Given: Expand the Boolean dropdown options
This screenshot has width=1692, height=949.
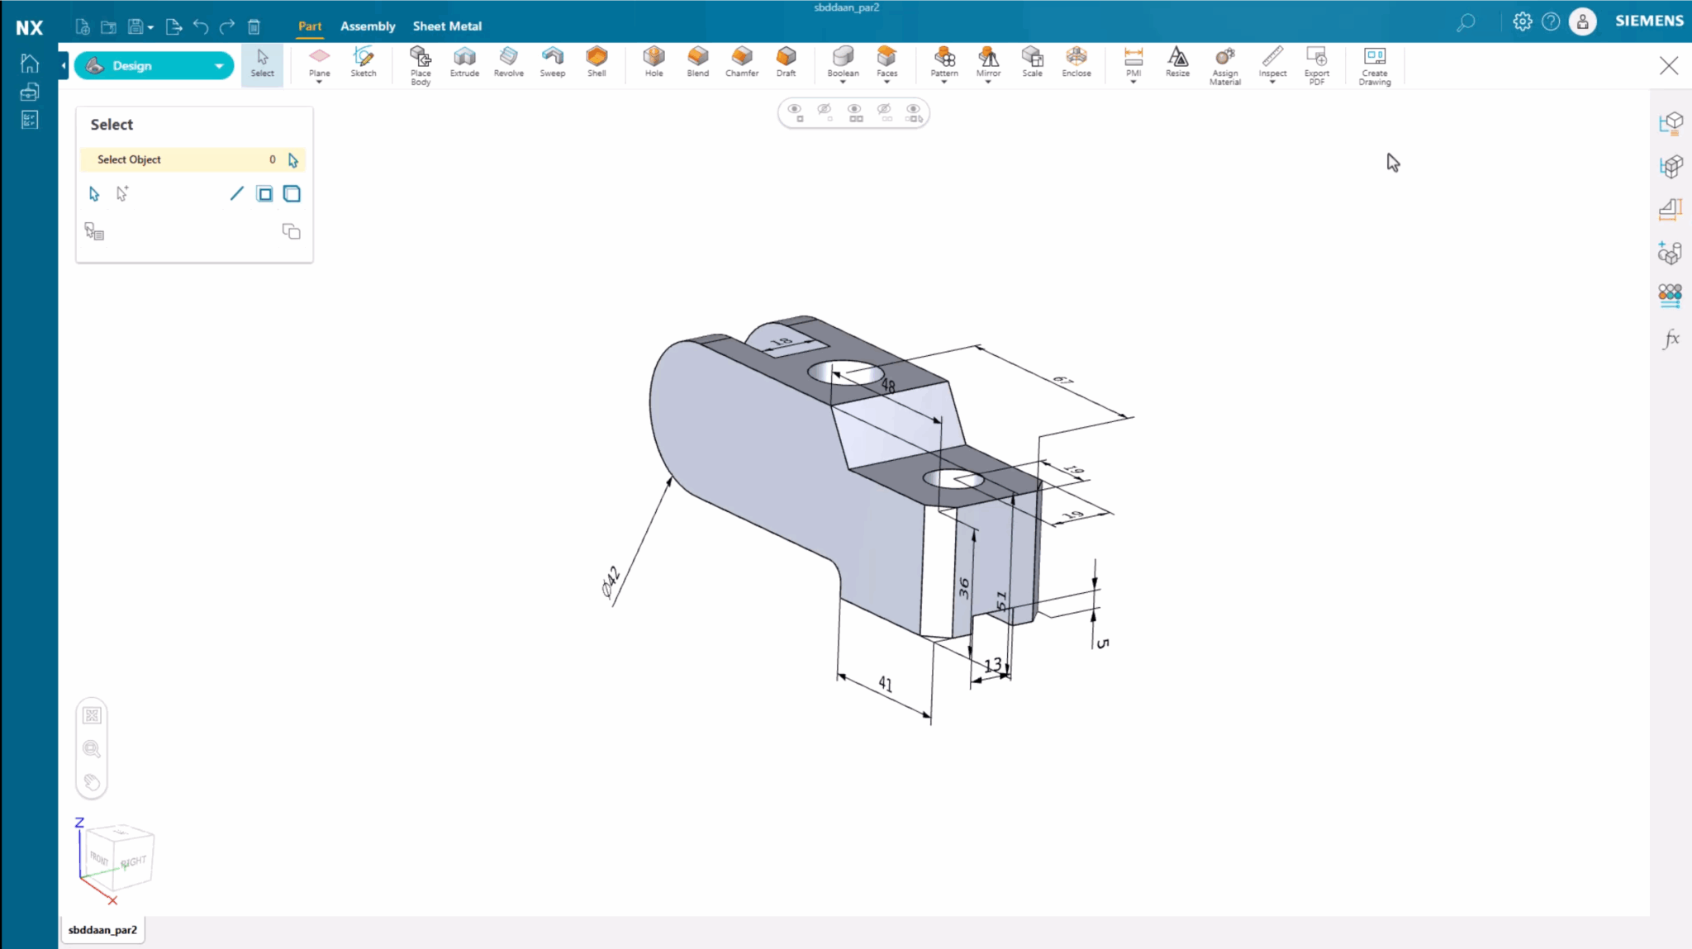Looking at the screenshot, I should tap(842, 80).
